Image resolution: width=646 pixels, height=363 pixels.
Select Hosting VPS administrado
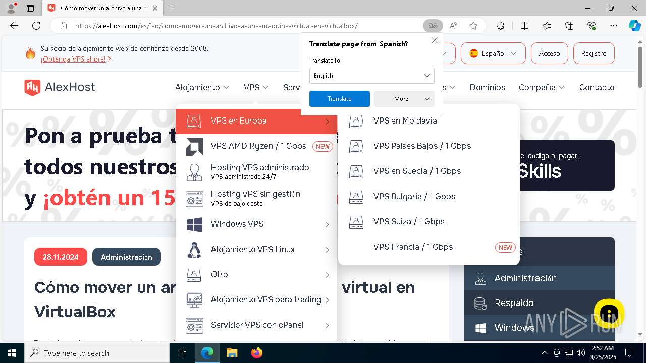tap(256, 171)
